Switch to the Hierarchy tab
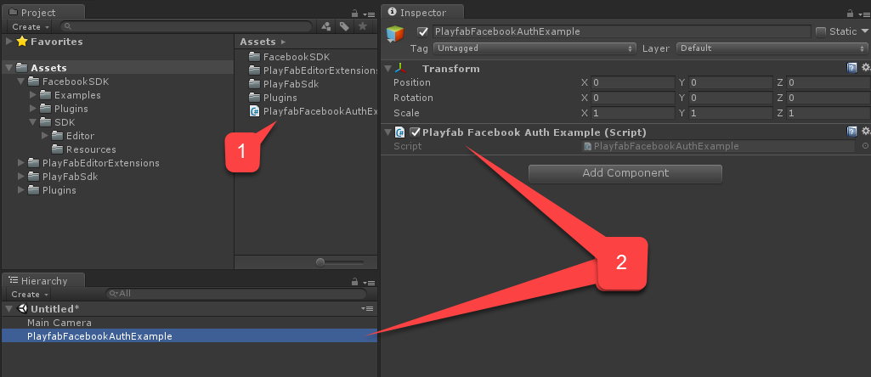Screen dimensions: 871x377 pyautogui.click(x=43, y=281)
